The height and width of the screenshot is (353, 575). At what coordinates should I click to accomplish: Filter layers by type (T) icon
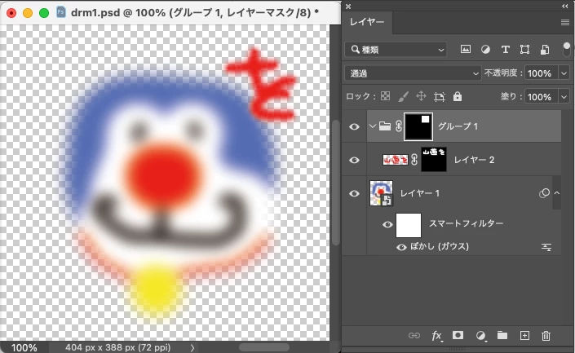506,50
